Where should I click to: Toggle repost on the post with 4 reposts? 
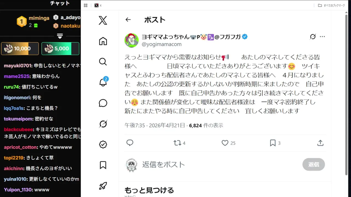pos(177,143)
